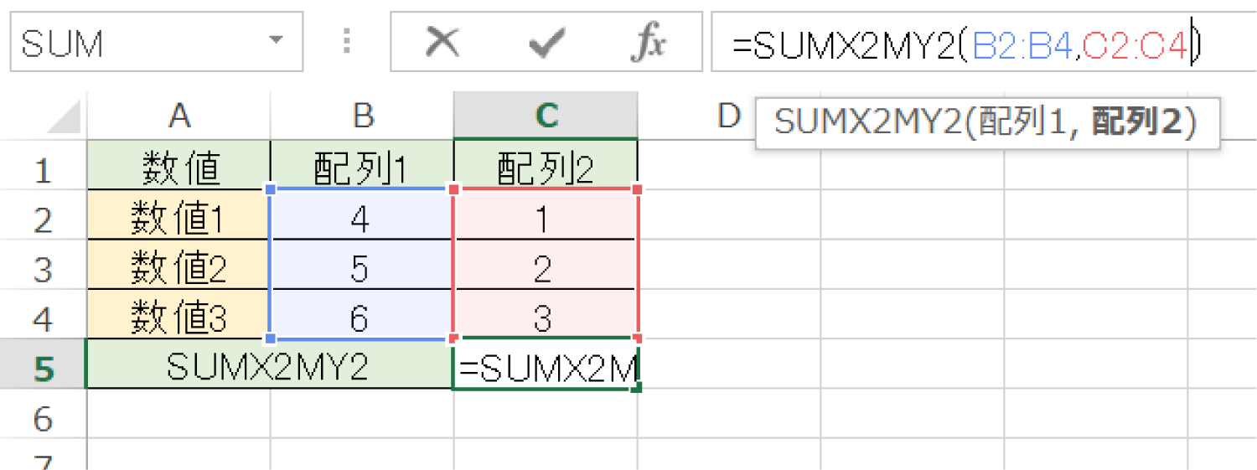The image size is (1257, 470).
Task: Click the Select All corner triangle
Action: click(65, 118)
